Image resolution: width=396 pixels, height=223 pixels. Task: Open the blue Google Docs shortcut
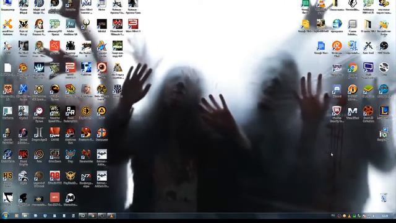coord(321,46)
